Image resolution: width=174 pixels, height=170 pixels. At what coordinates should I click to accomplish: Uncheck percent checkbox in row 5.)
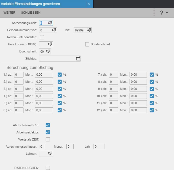coord(60,103)
